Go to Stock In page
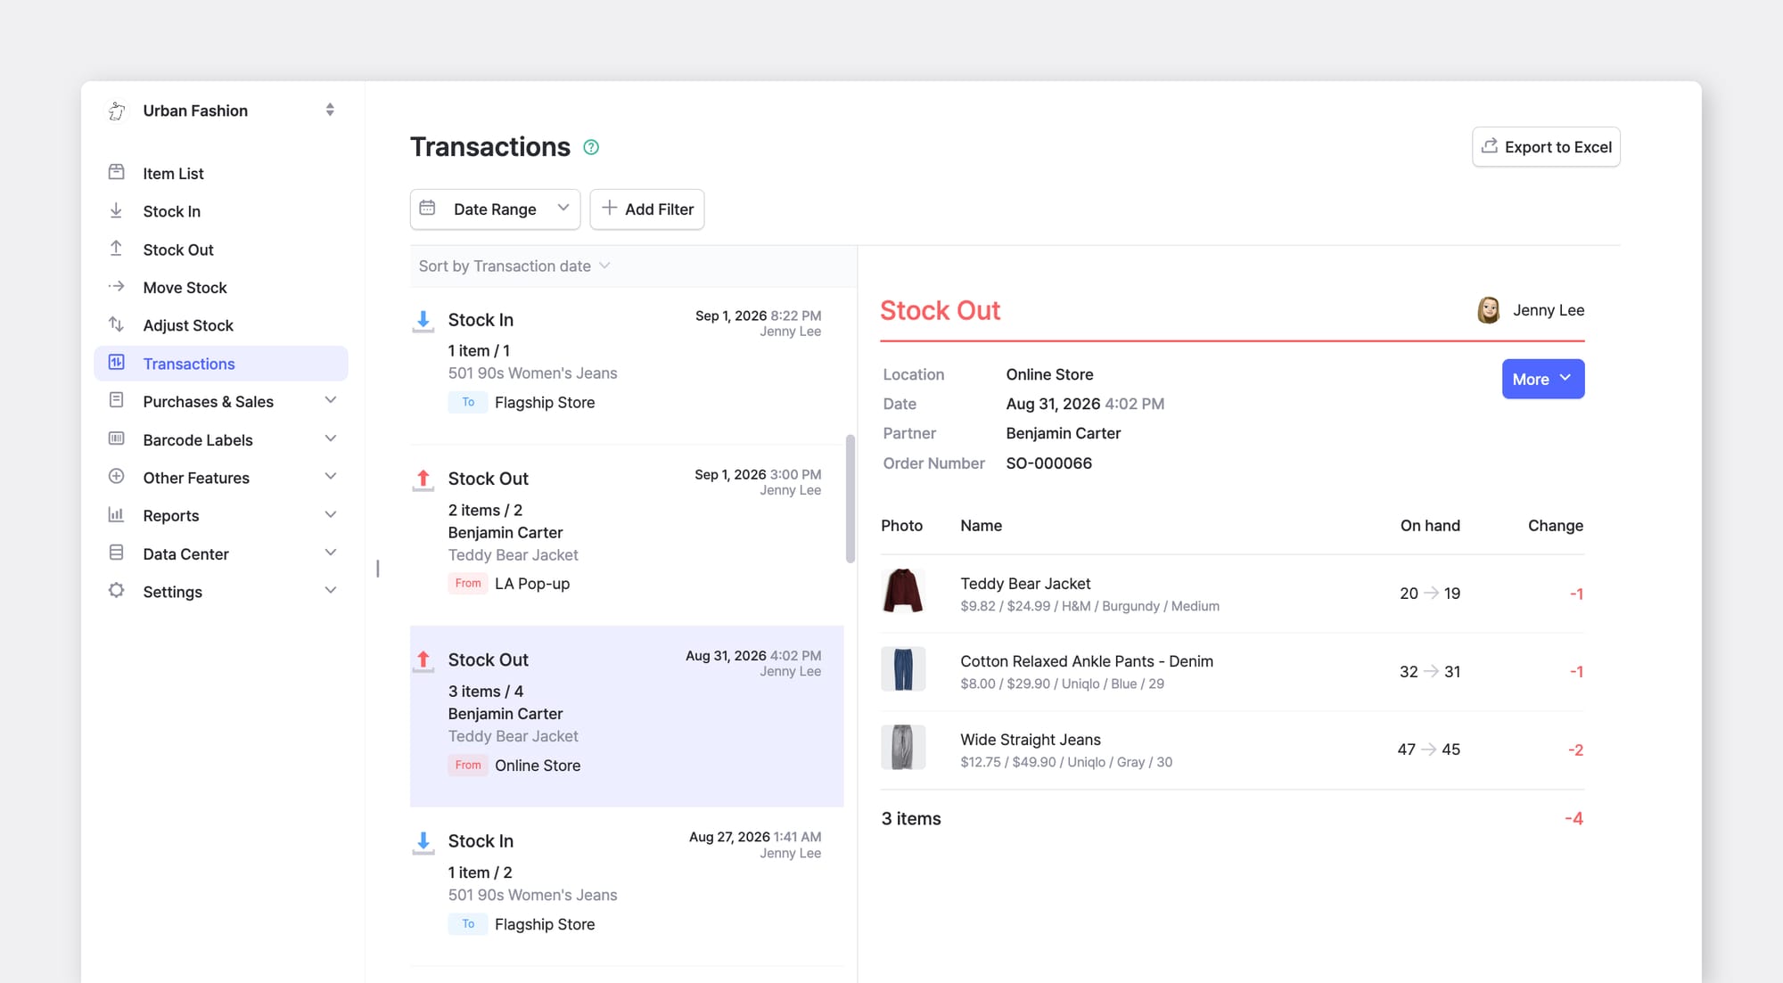Viewport: 1783px width, 983px height. click(221, 211)
